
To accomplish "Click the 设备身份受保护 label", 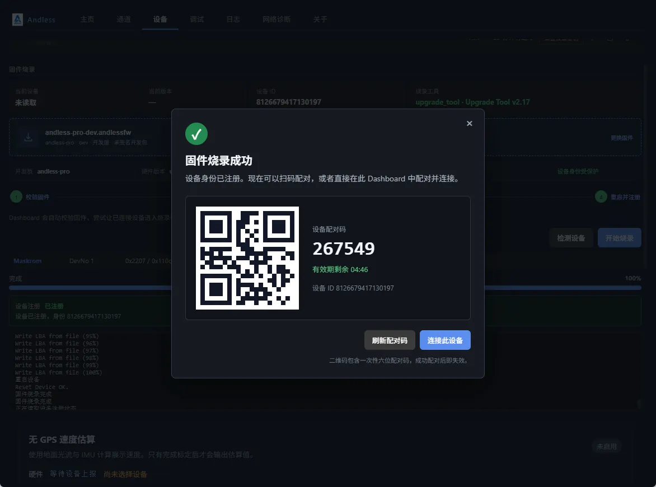I will 578,171.
